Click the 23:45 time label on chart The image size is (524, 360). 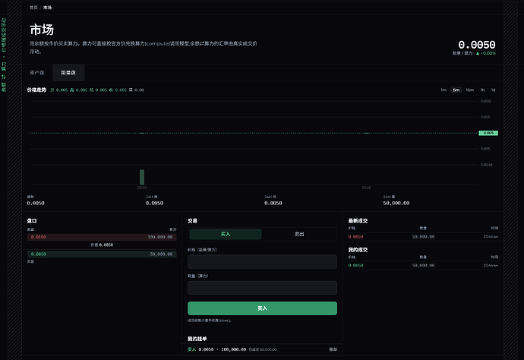[366, 188]
